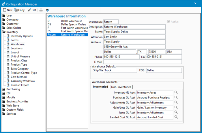
Task: Select the Fort Worth Special Orders row
Action: tap(68, 31)
